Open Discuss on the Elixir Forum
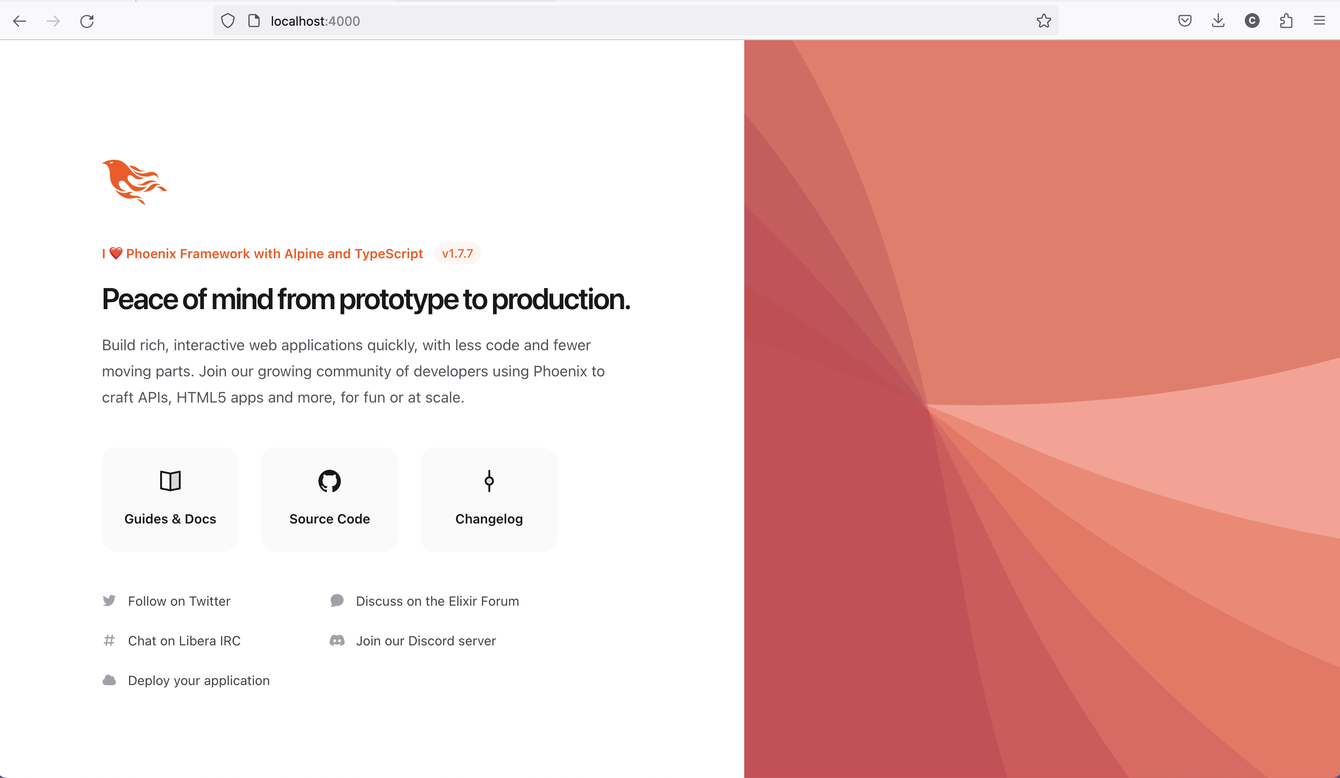The width and height of the screenshot is (1340, 778). click(437, 601)
